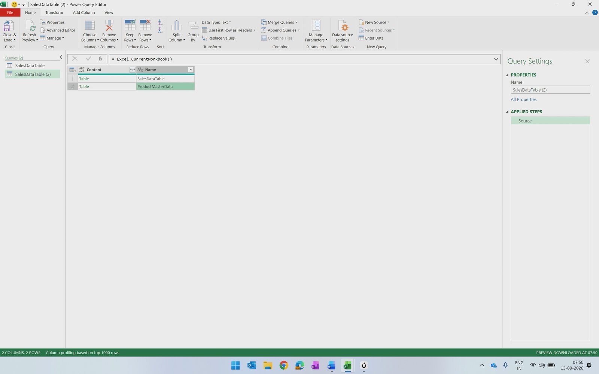Image resolution: width=599 pixels, height=374 pixels.
Task: Click the Table link in row 2
Action: [84, 86]
